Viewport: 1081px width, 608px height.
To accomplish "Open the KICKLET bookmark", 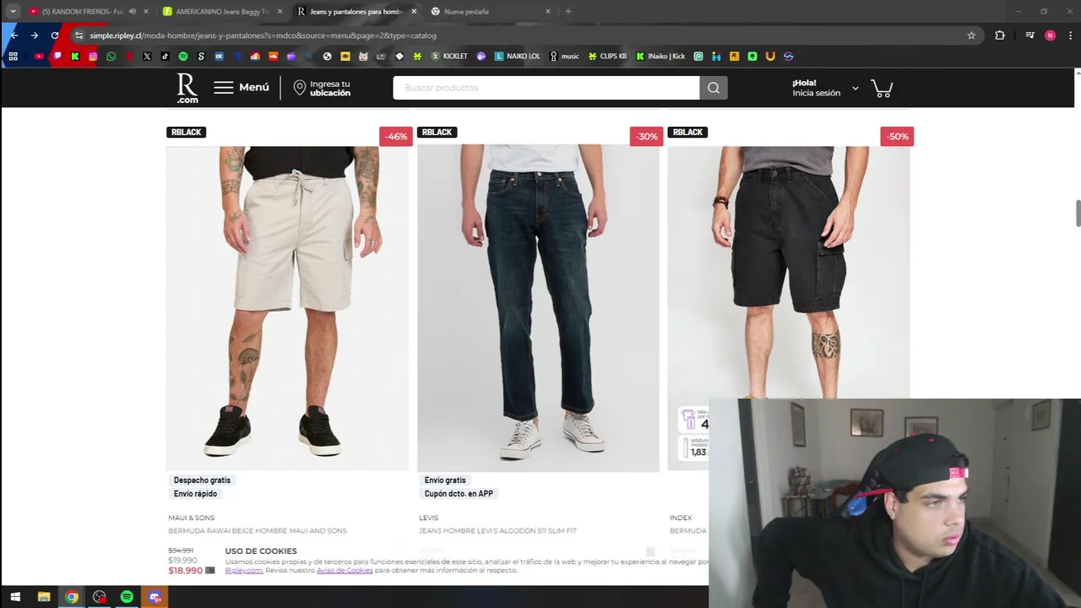I will tap(449, 57).
